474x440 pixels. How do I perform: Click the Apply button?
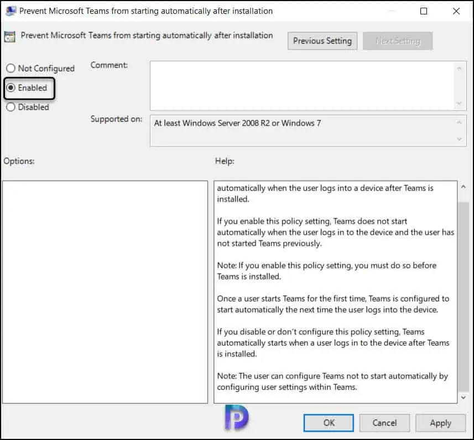click(x=440, y=423)
